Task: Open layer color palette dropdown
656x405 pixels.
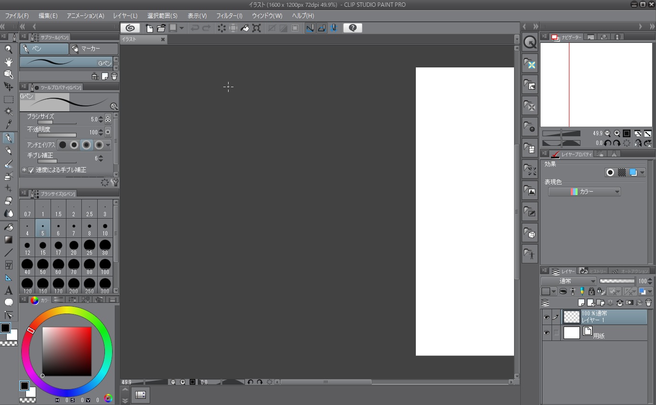Action: 554,291
